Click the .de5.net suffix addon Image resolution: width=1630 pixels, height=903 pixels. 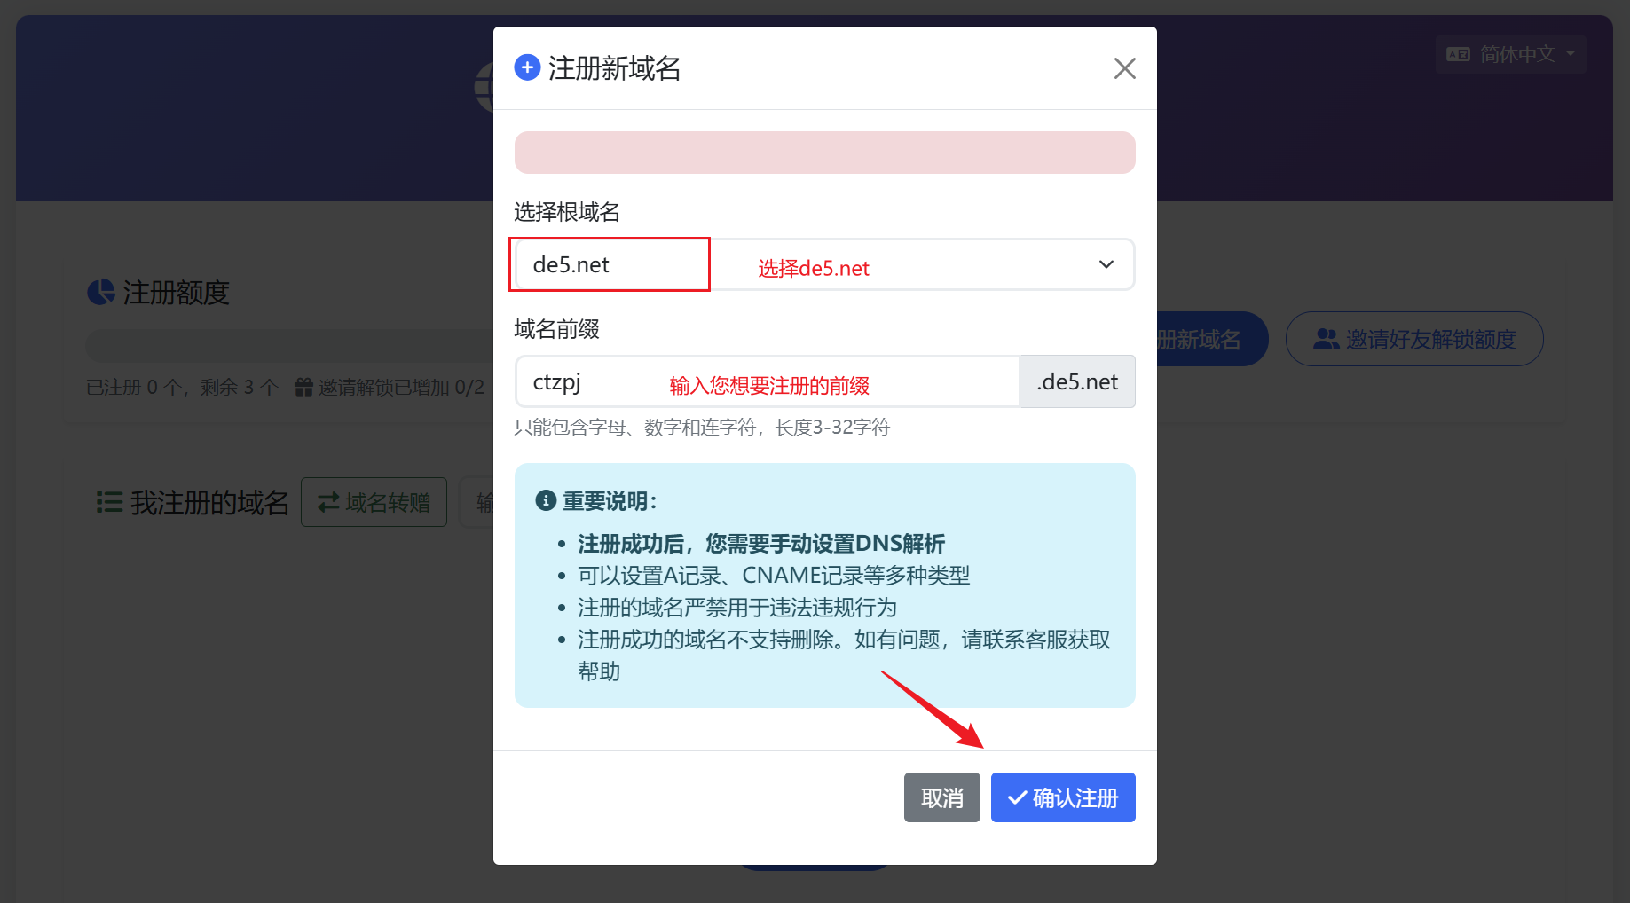pyautogui.click(x=1077, y=382)
